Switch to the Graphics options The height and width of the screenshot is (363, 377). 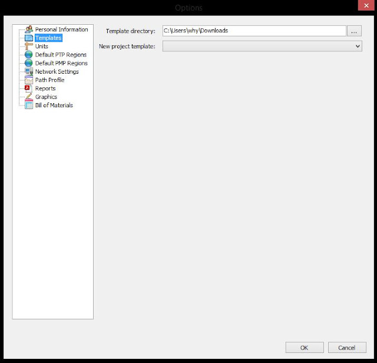(46, 97)
